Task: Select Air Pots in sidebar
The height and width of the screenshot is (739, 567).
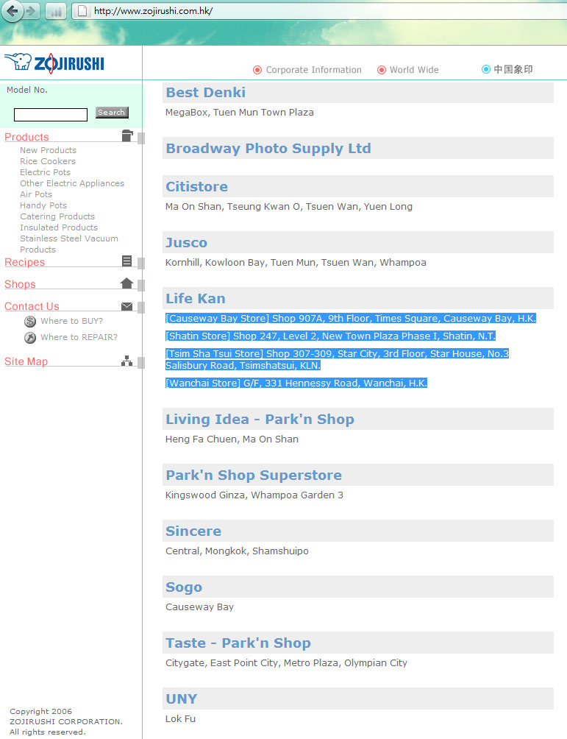Action: pyautogui.click(x=36, y=194)
